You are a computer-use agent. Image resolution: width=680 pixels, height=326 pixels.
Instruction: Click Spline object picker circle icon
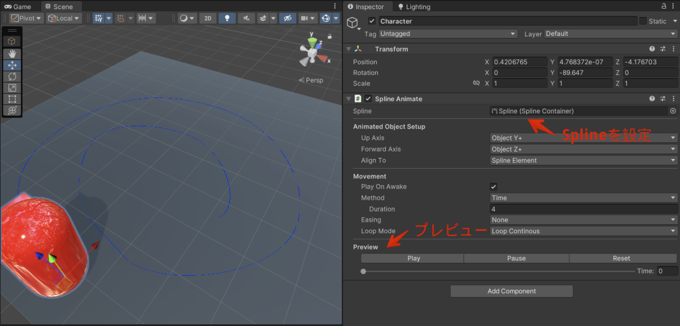coord(673,111)
